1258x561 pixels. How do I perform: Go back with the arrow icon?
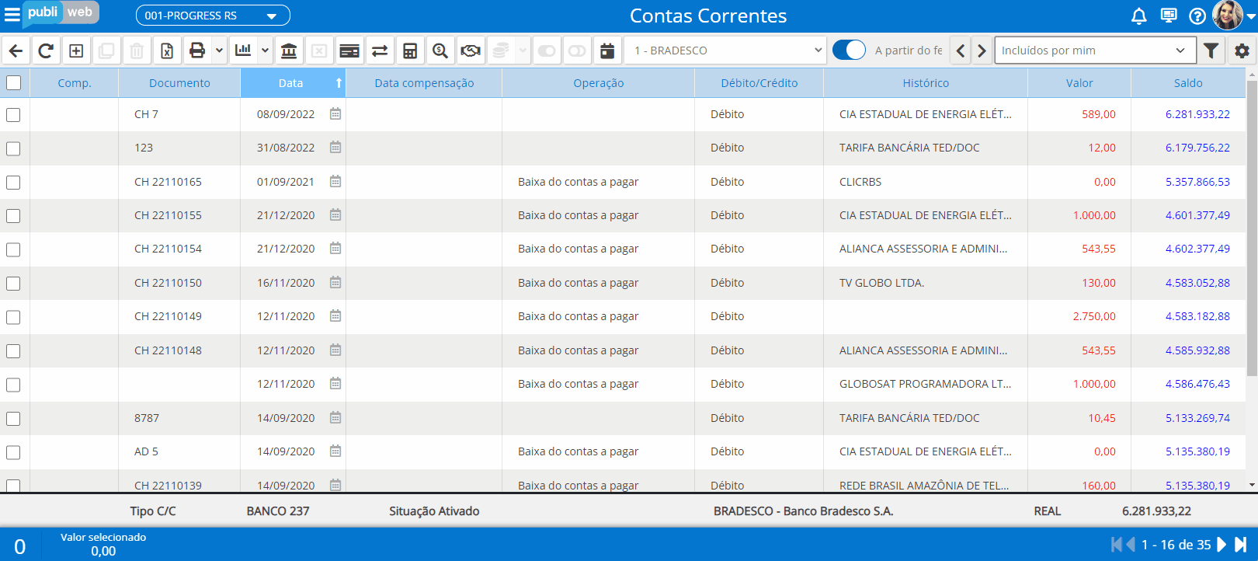pos(16,51)
